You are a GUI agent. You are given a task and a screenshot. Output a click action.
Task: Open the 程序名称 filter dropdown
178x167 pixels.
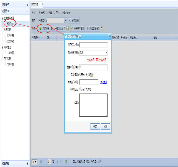tap(65, 20)
